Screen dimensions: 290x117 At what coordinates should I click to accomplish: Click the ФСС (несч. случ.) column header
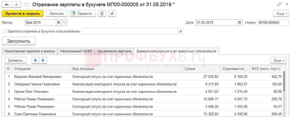tap(266, 69)
